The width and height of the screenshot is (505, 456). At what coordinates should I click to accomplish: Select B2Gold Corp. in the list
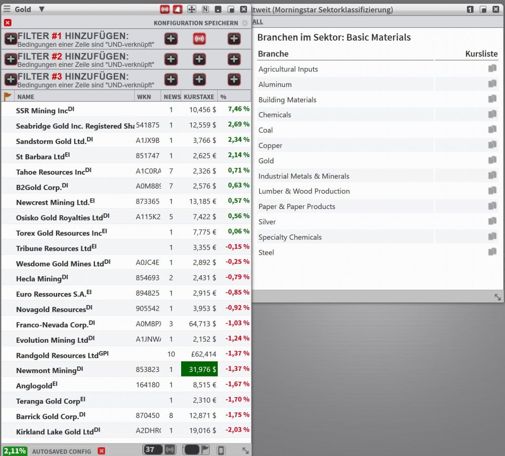pos(126,186)
